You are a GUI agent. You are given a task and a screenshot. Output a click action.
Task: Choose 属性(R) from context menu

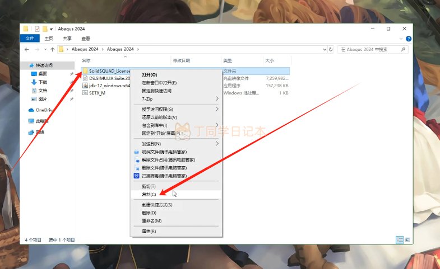(176, 231)
